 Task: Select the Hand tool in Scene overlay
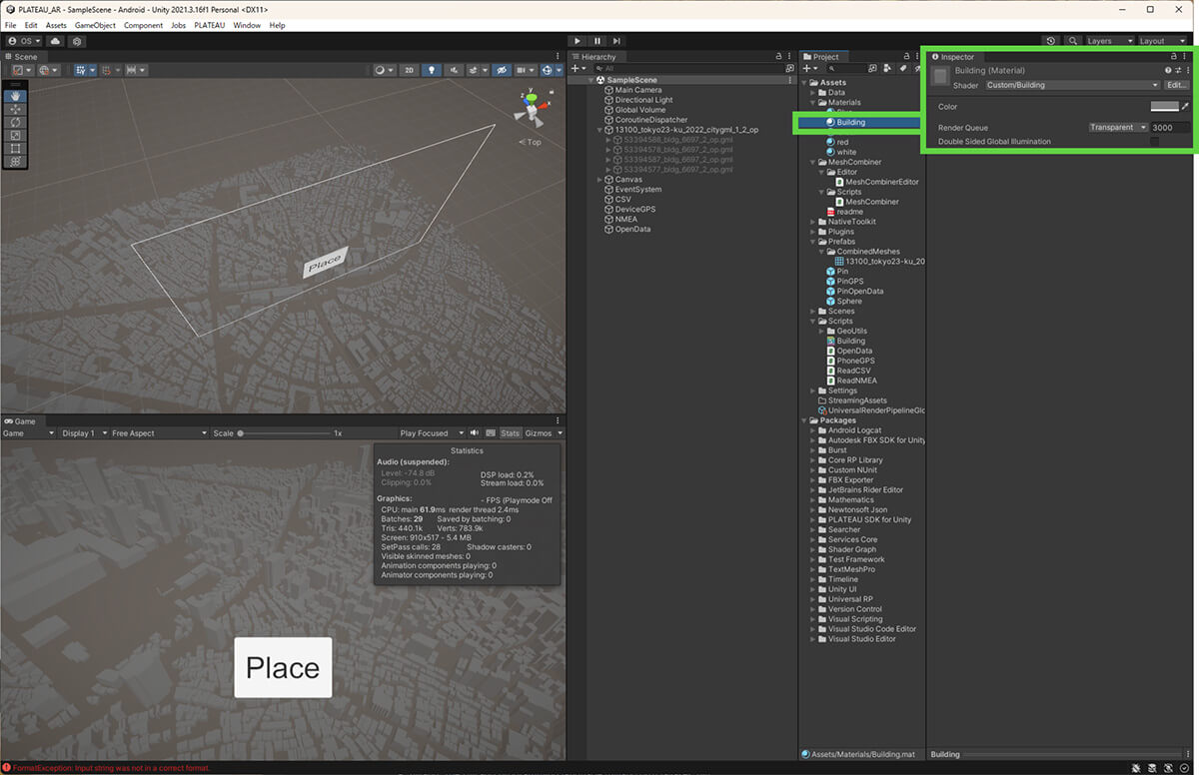tap(15, 96)
